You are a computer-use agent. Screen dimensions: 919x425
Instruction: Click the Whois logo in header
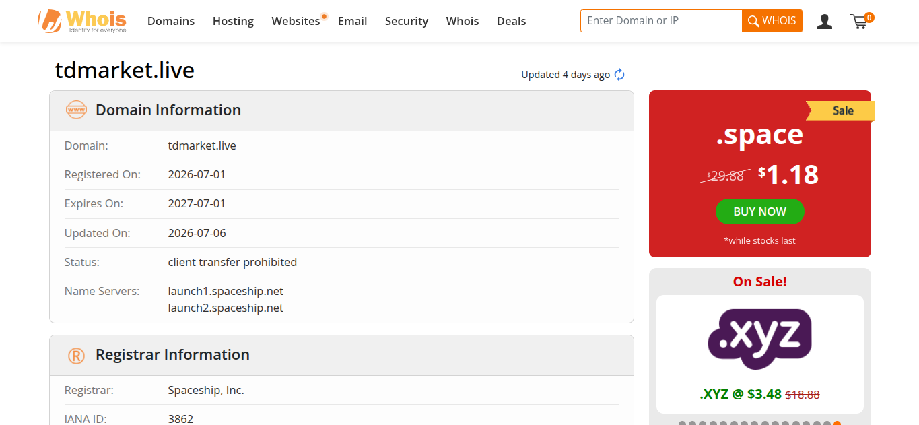(x=82, y=21)
